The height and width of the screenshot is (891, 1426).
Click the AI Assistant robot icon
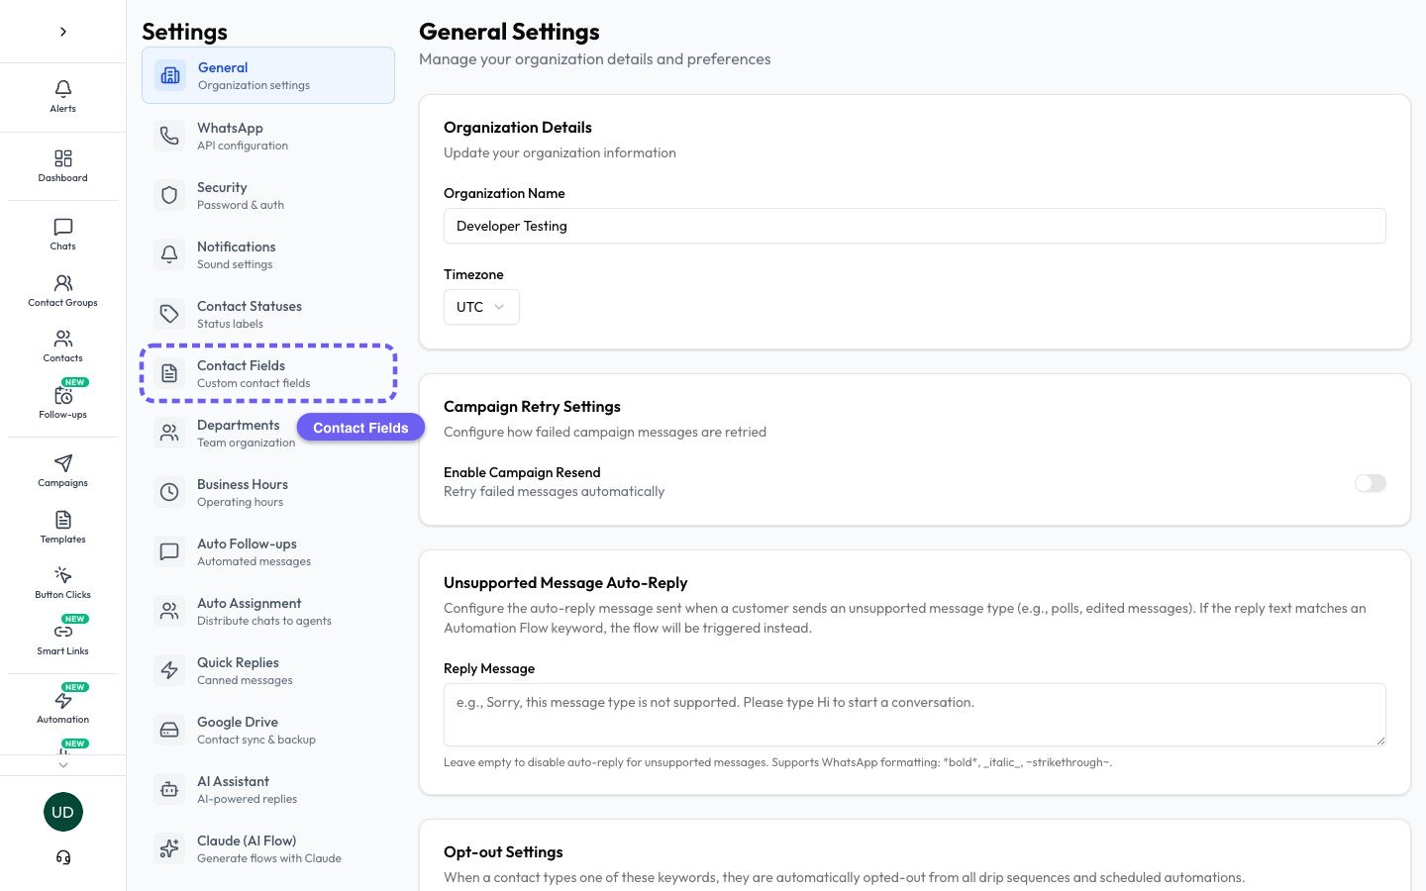(169, 789)
